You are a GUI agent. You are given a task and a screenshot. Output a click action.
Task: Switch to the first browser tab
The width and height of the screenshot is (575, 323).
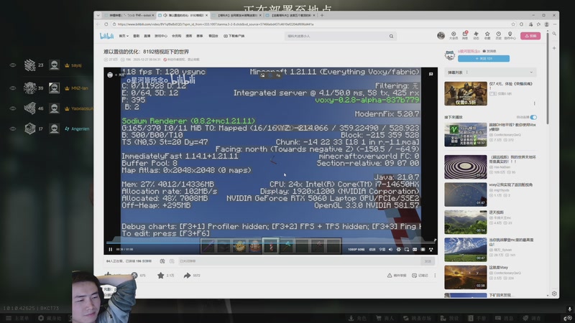coord(129,15)
